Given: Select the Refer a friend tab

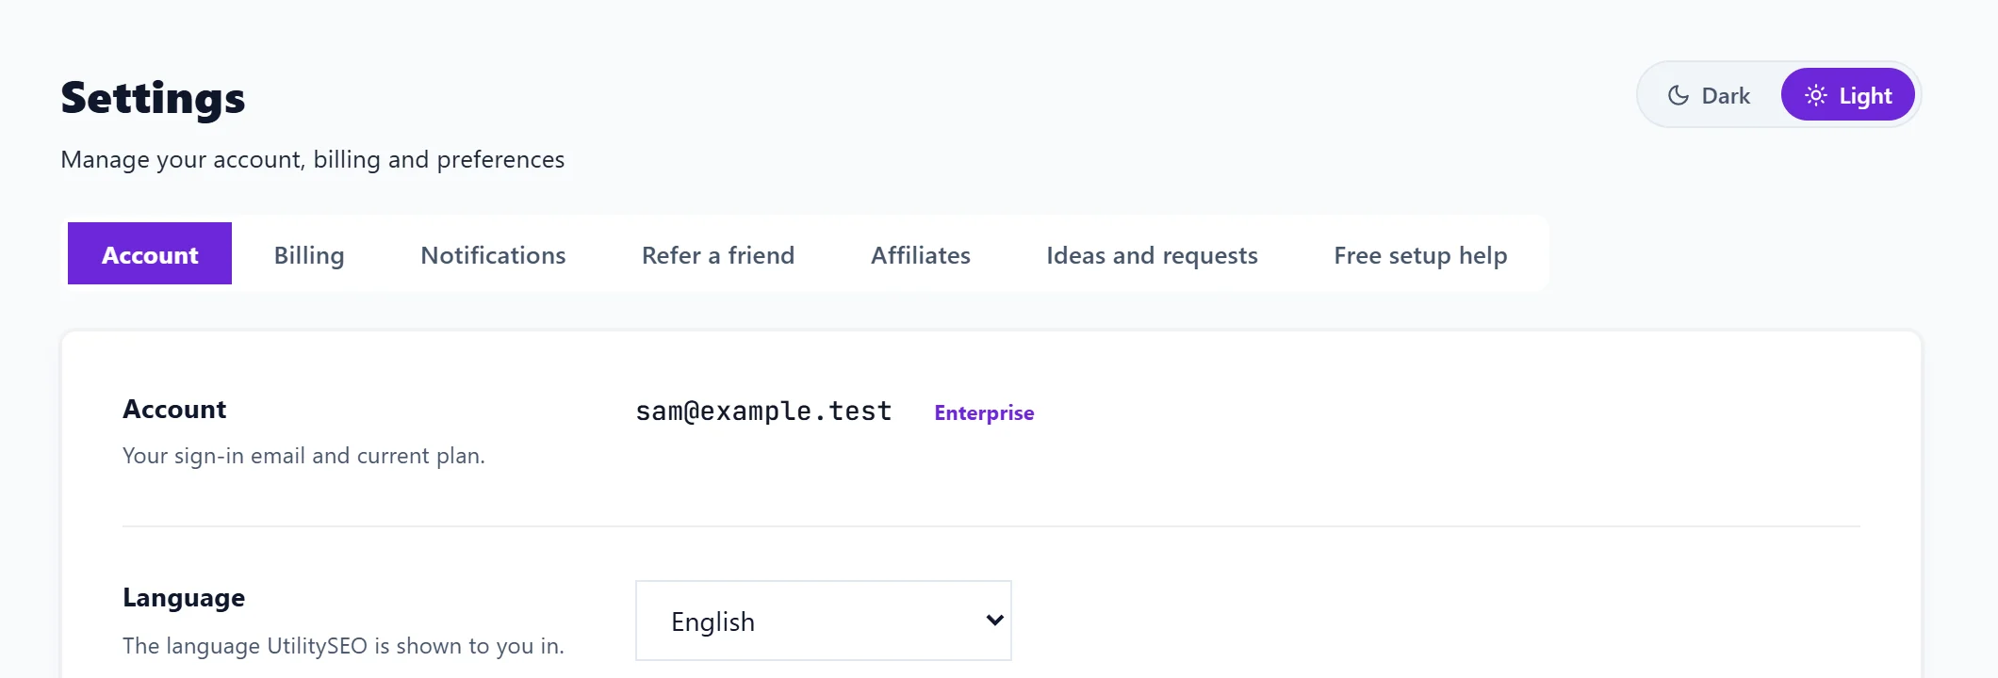Looking at the screenshot, I should coord(718,254).
